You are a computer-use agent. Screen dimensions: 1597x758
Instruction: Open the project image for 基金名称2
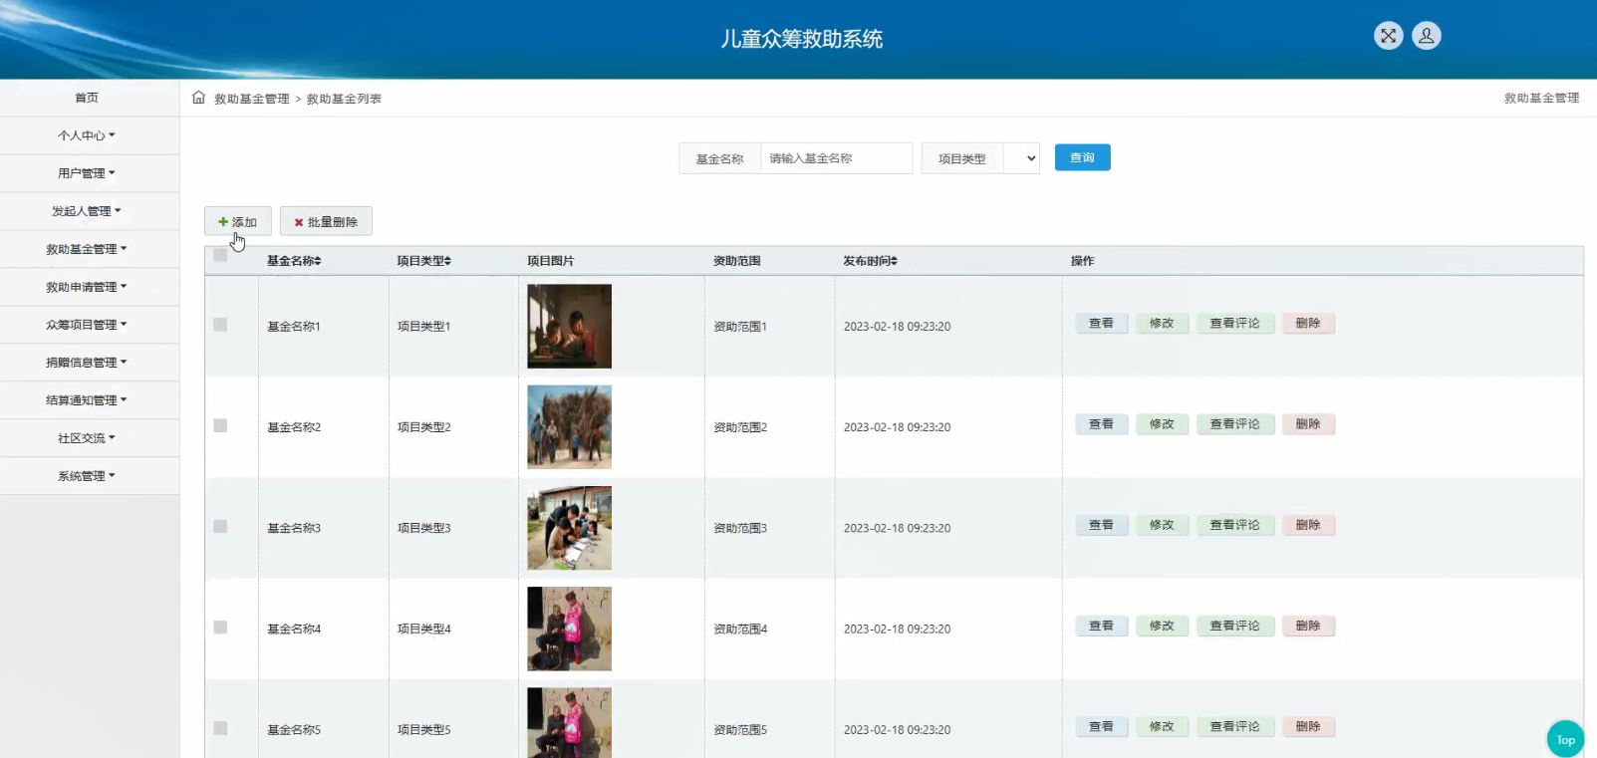coord(569,427)
